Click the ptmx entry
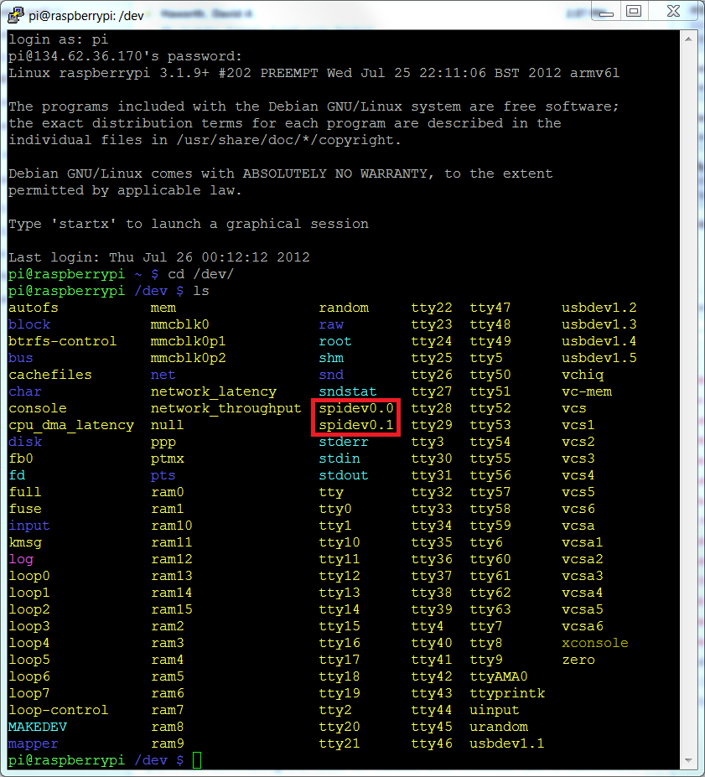705x777 pixels. [x=168, y=459]
